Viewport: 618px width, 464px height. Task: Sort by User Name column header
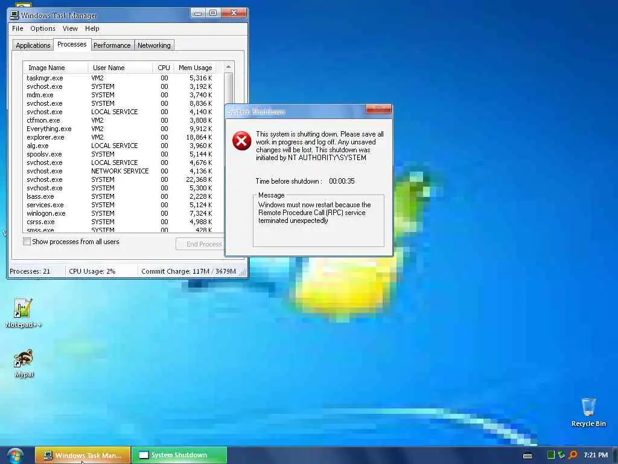tap(120, 68)
